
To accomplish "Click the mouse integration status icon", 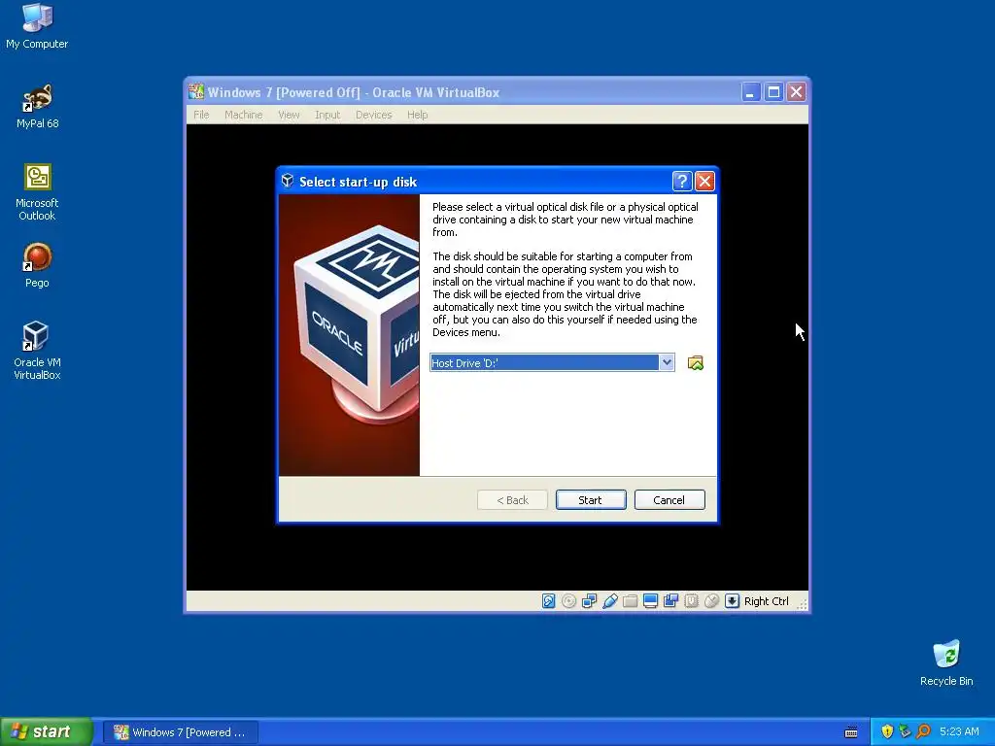I will [711, 600].
